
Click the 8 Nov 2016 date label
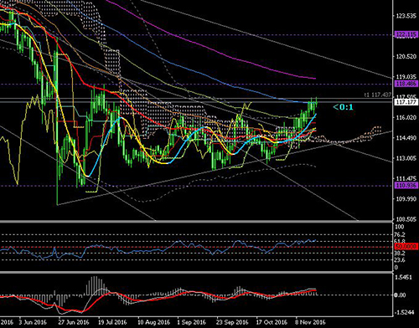click(311, 322)
